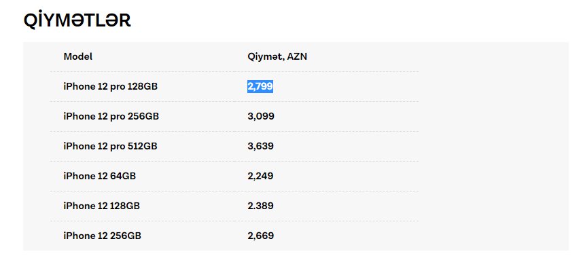Click the 3,639 price value

click(261, 146)
